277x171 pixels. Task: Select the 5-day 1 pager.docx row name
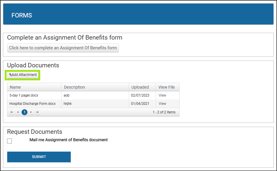point(24,95)
